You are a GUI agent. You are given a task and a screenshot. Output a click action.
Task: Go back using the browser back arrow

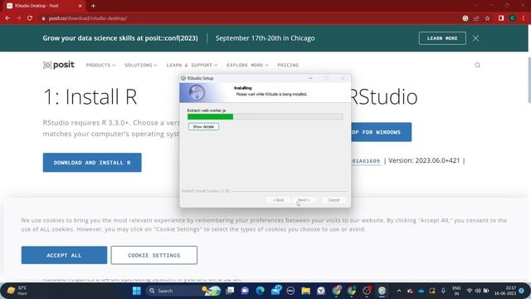(7, 18)
